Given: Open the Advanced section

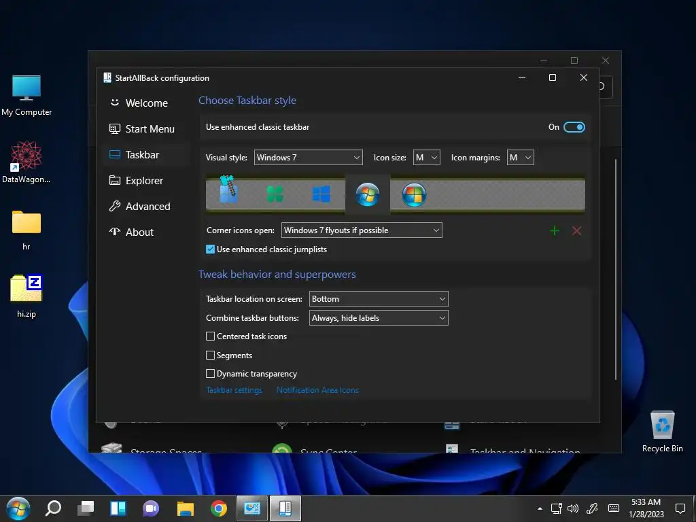Looking at the screenshot, I should [146, 207].
